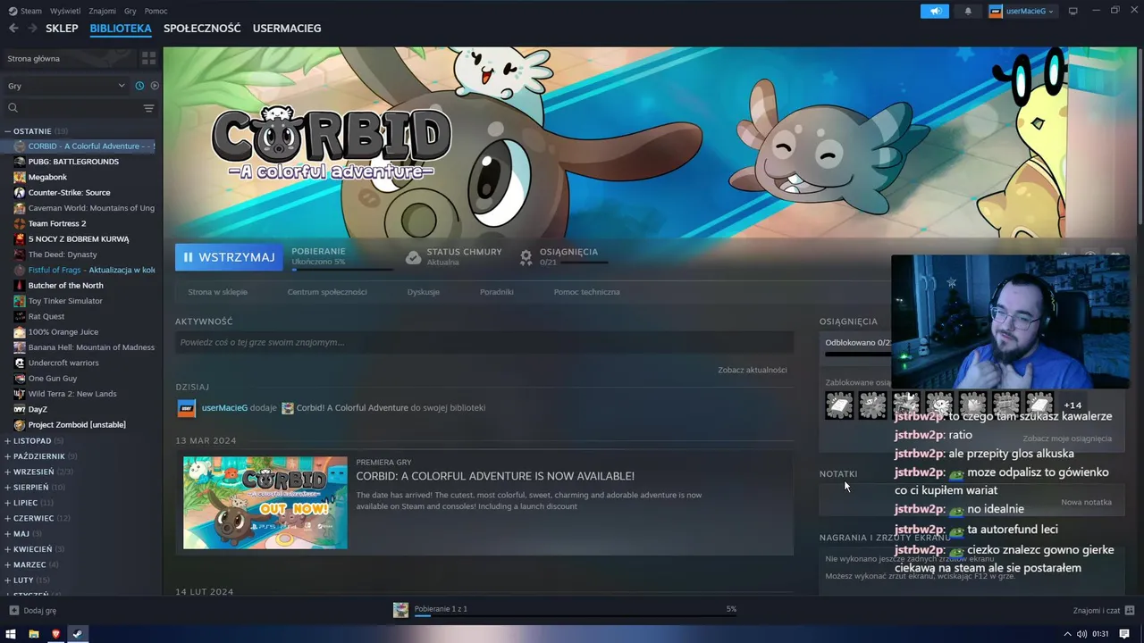Open collections grid view icon
Viewport: 1144px width, 643px height.
click(148, 58)
